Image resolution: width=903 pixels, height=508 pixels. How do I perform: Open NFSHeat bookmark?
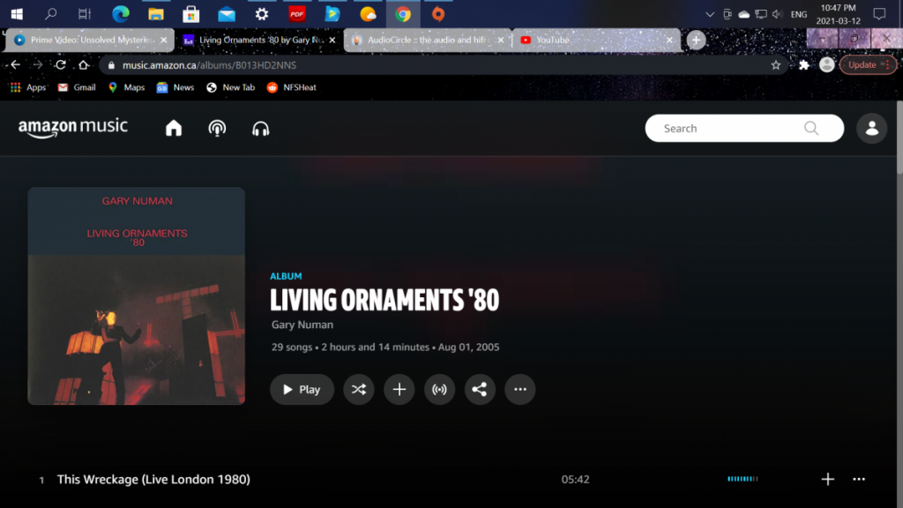[291, 87]
